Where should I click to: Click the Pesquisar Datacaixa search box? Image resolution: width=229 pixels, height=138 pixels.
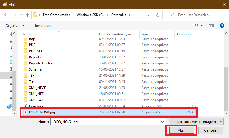[195, 15]
